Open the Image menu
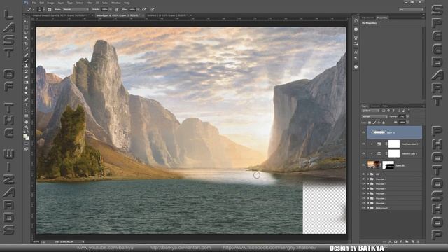 [x=50, y=3]
